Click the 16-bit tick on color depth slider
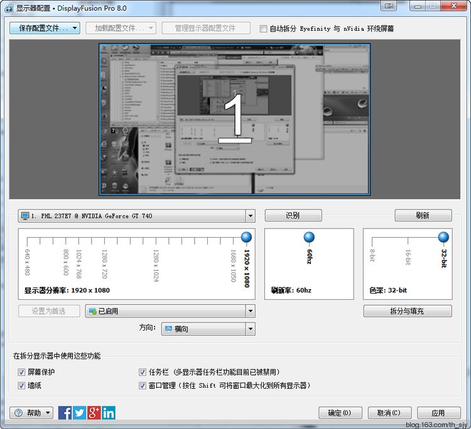Viewport: 471px width, 429px height. (408, 241)
